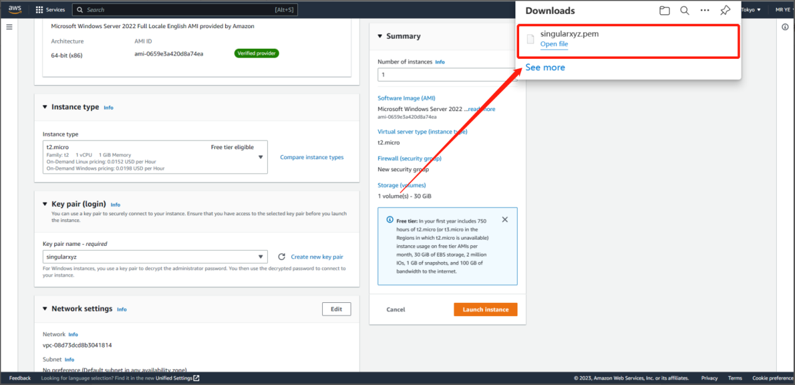795x385 pixels.
Task: Open Info link next to Number of instances
Action: click(440, 62)
